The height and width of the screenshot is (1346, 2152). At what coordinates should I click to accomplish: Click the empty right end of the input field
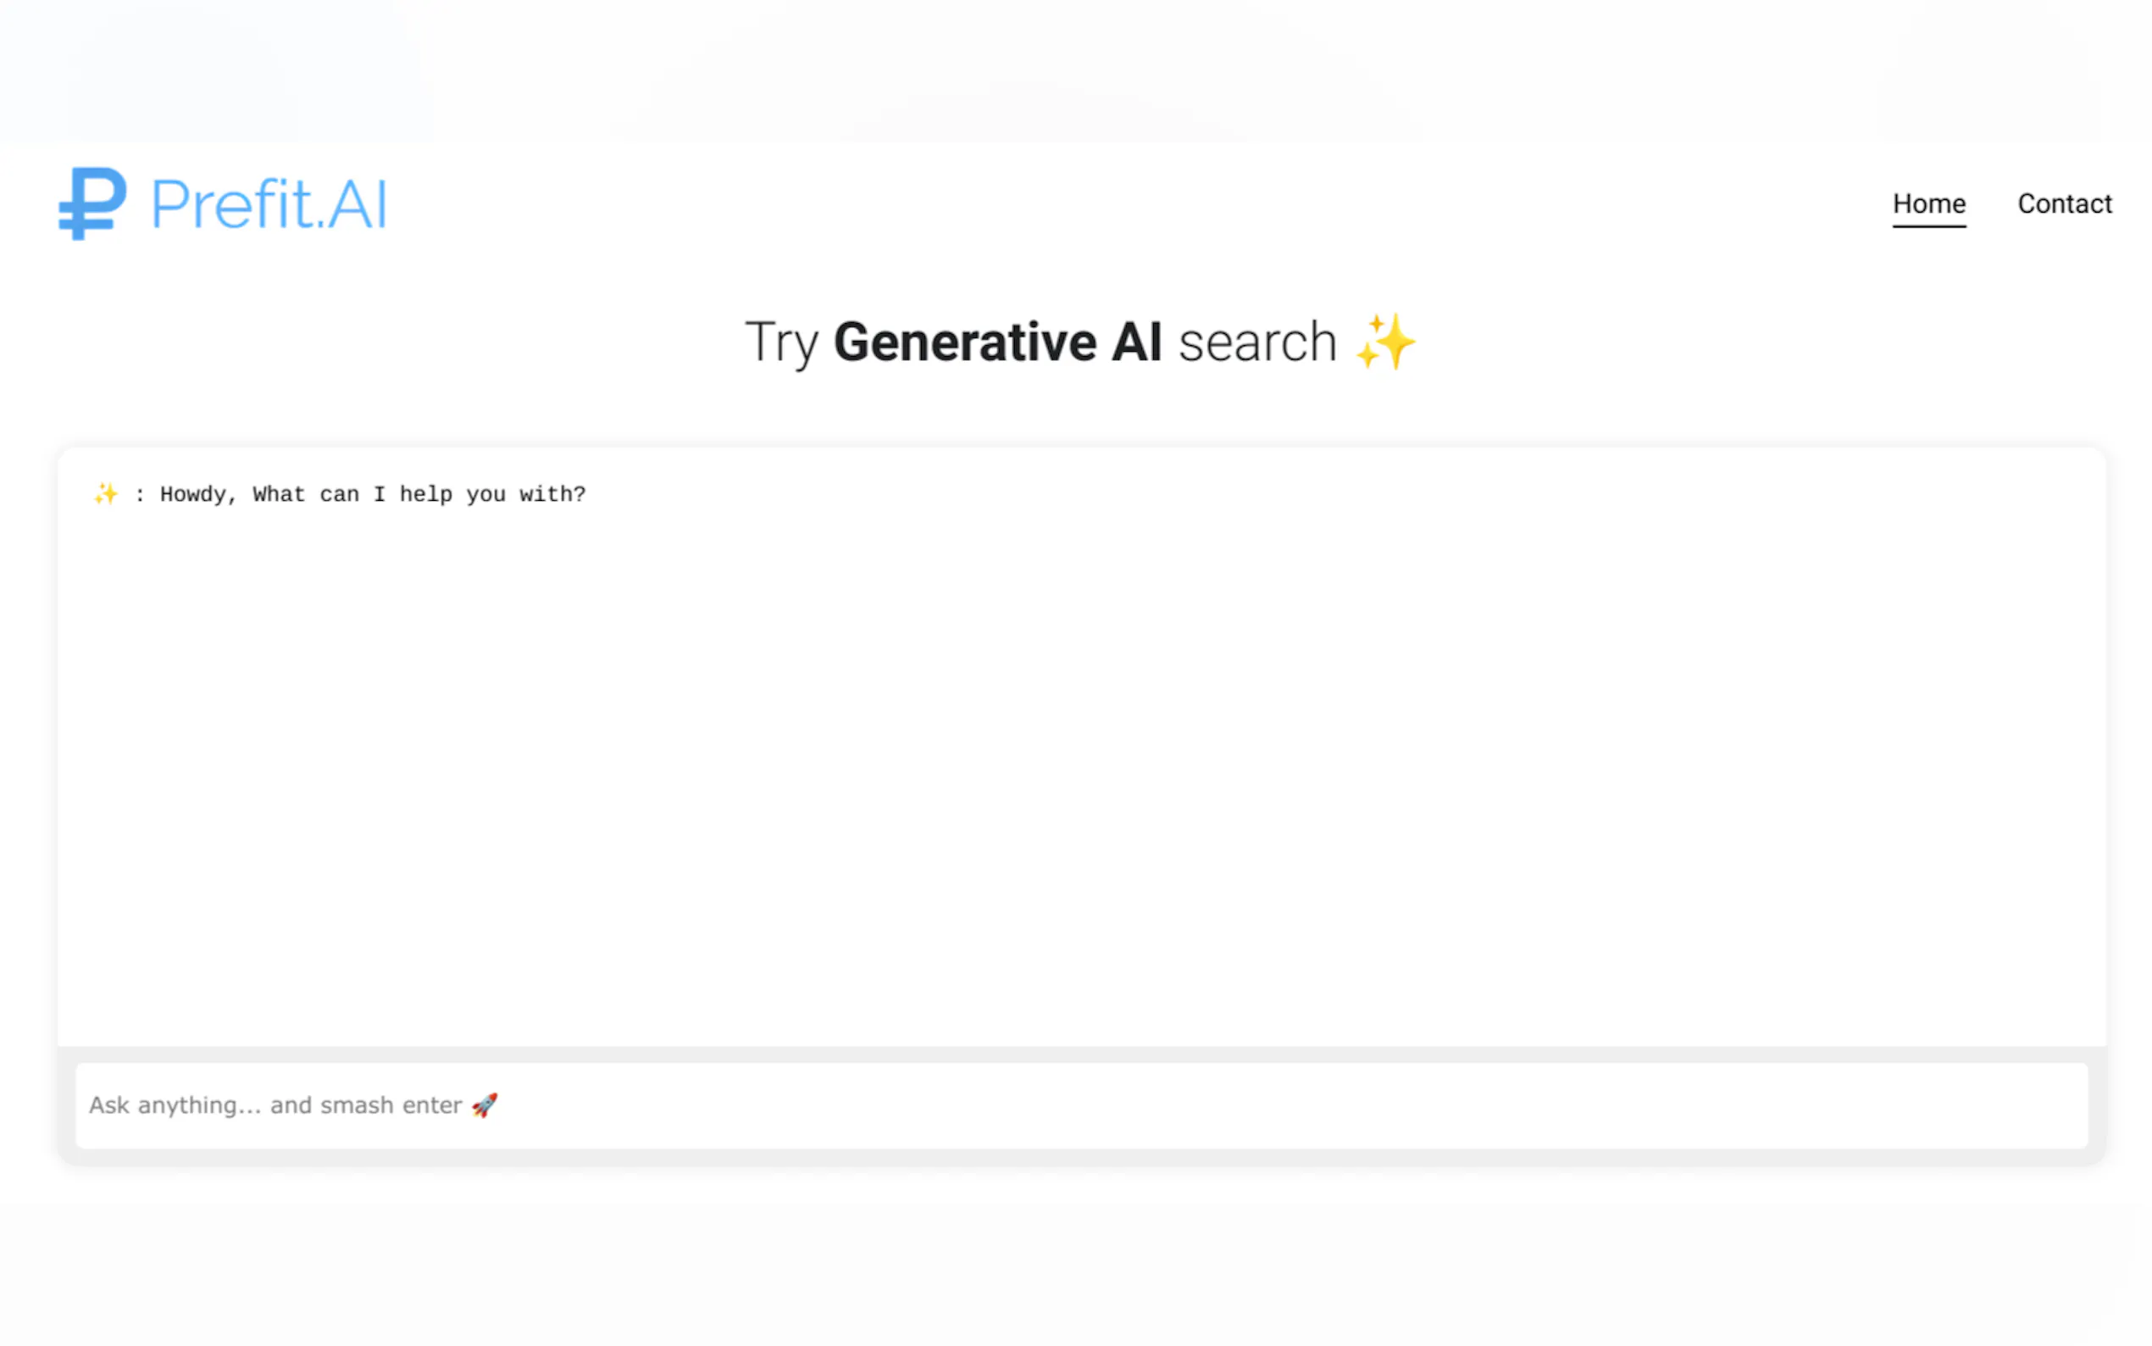(1957, 1104)
